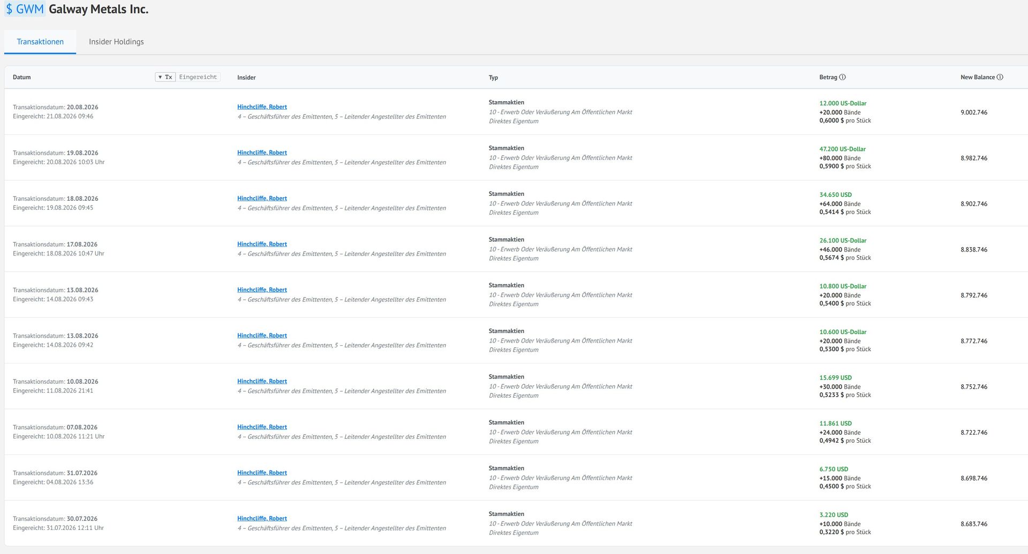Select the Transaktionen tab
Image resolution: width=1028 pixels, height=554 pixels.
[40, 42]
